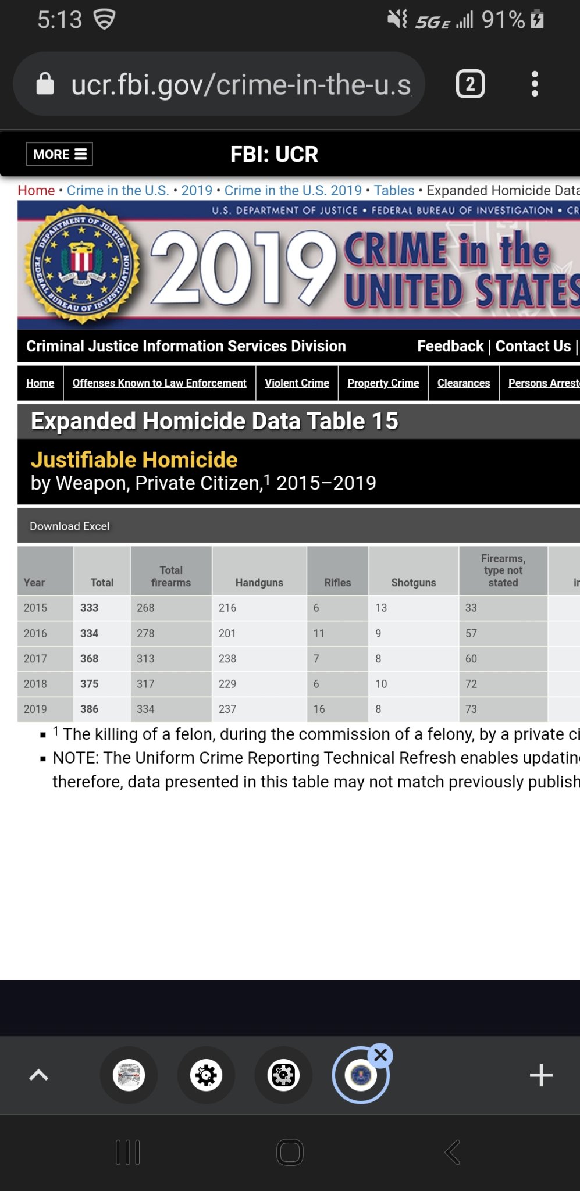Select the Clearances tab
Screen dimensions: 580x1191
464,383
